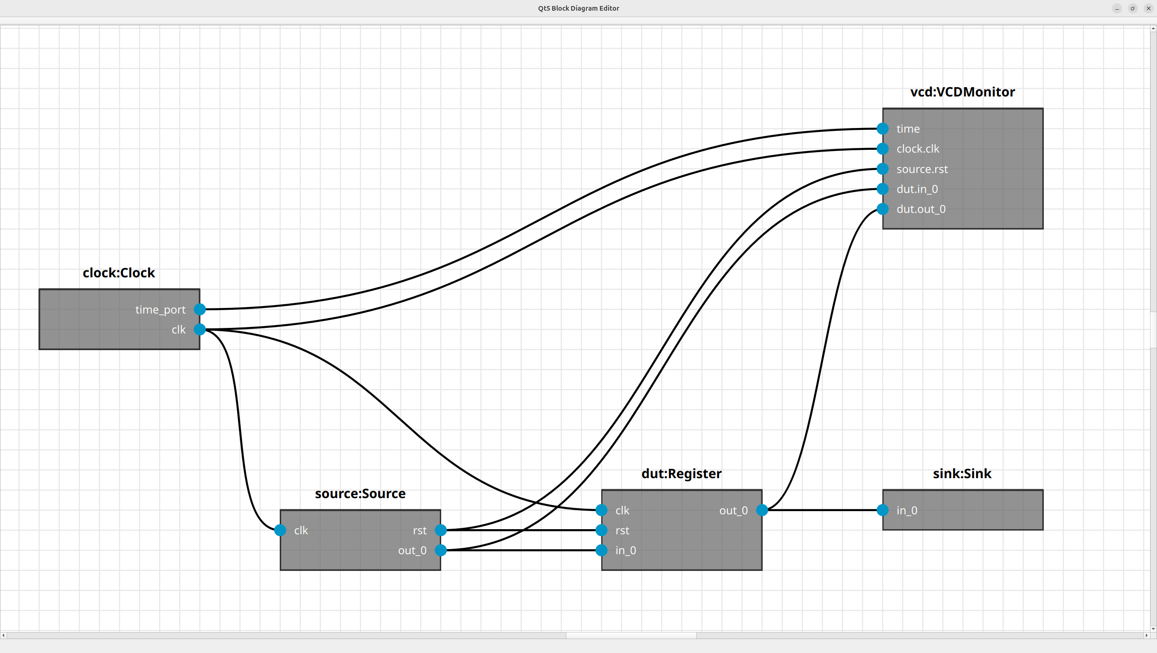
Task: Select the rst output port on Source
Action: coord(441,530)
